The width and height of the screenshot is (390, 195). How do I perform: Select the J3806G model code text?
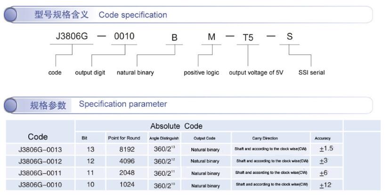coord(72,36)
